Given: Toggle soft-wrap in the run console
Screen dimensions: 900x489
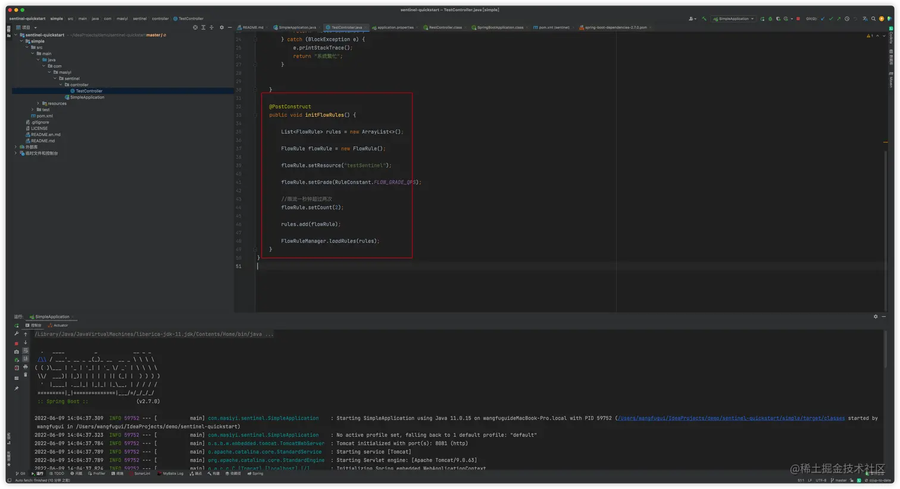Looking at the screenshot, I should [x=26, y=350].
